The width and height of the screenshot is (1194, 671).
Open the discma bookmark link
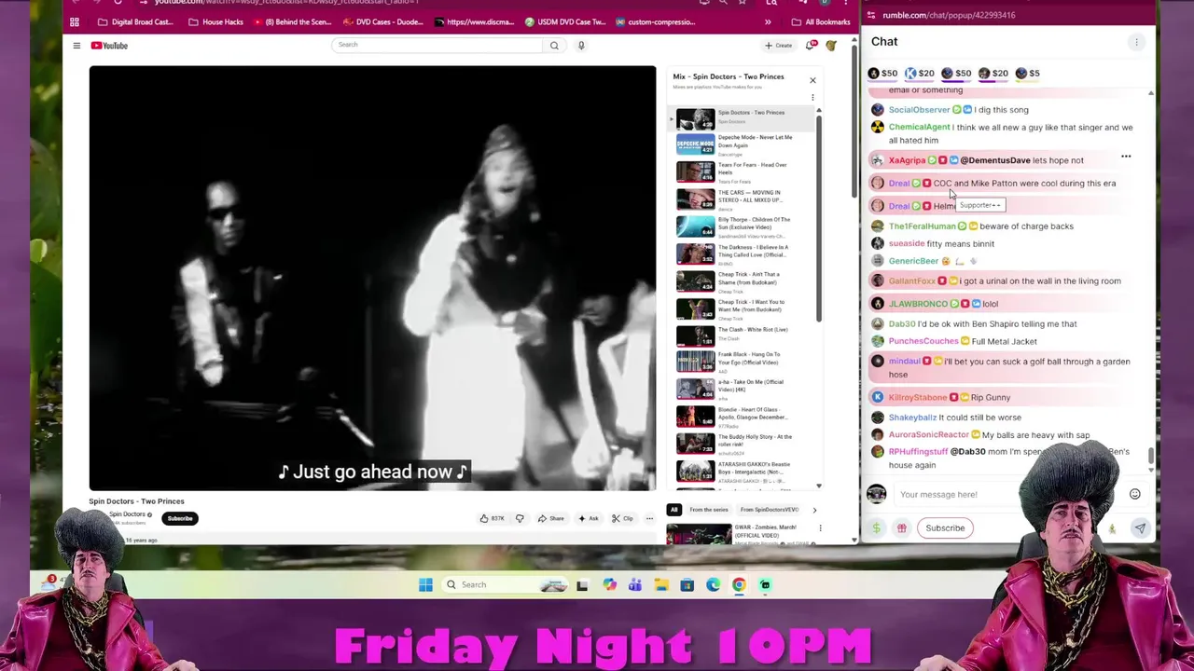pos(474,21)
